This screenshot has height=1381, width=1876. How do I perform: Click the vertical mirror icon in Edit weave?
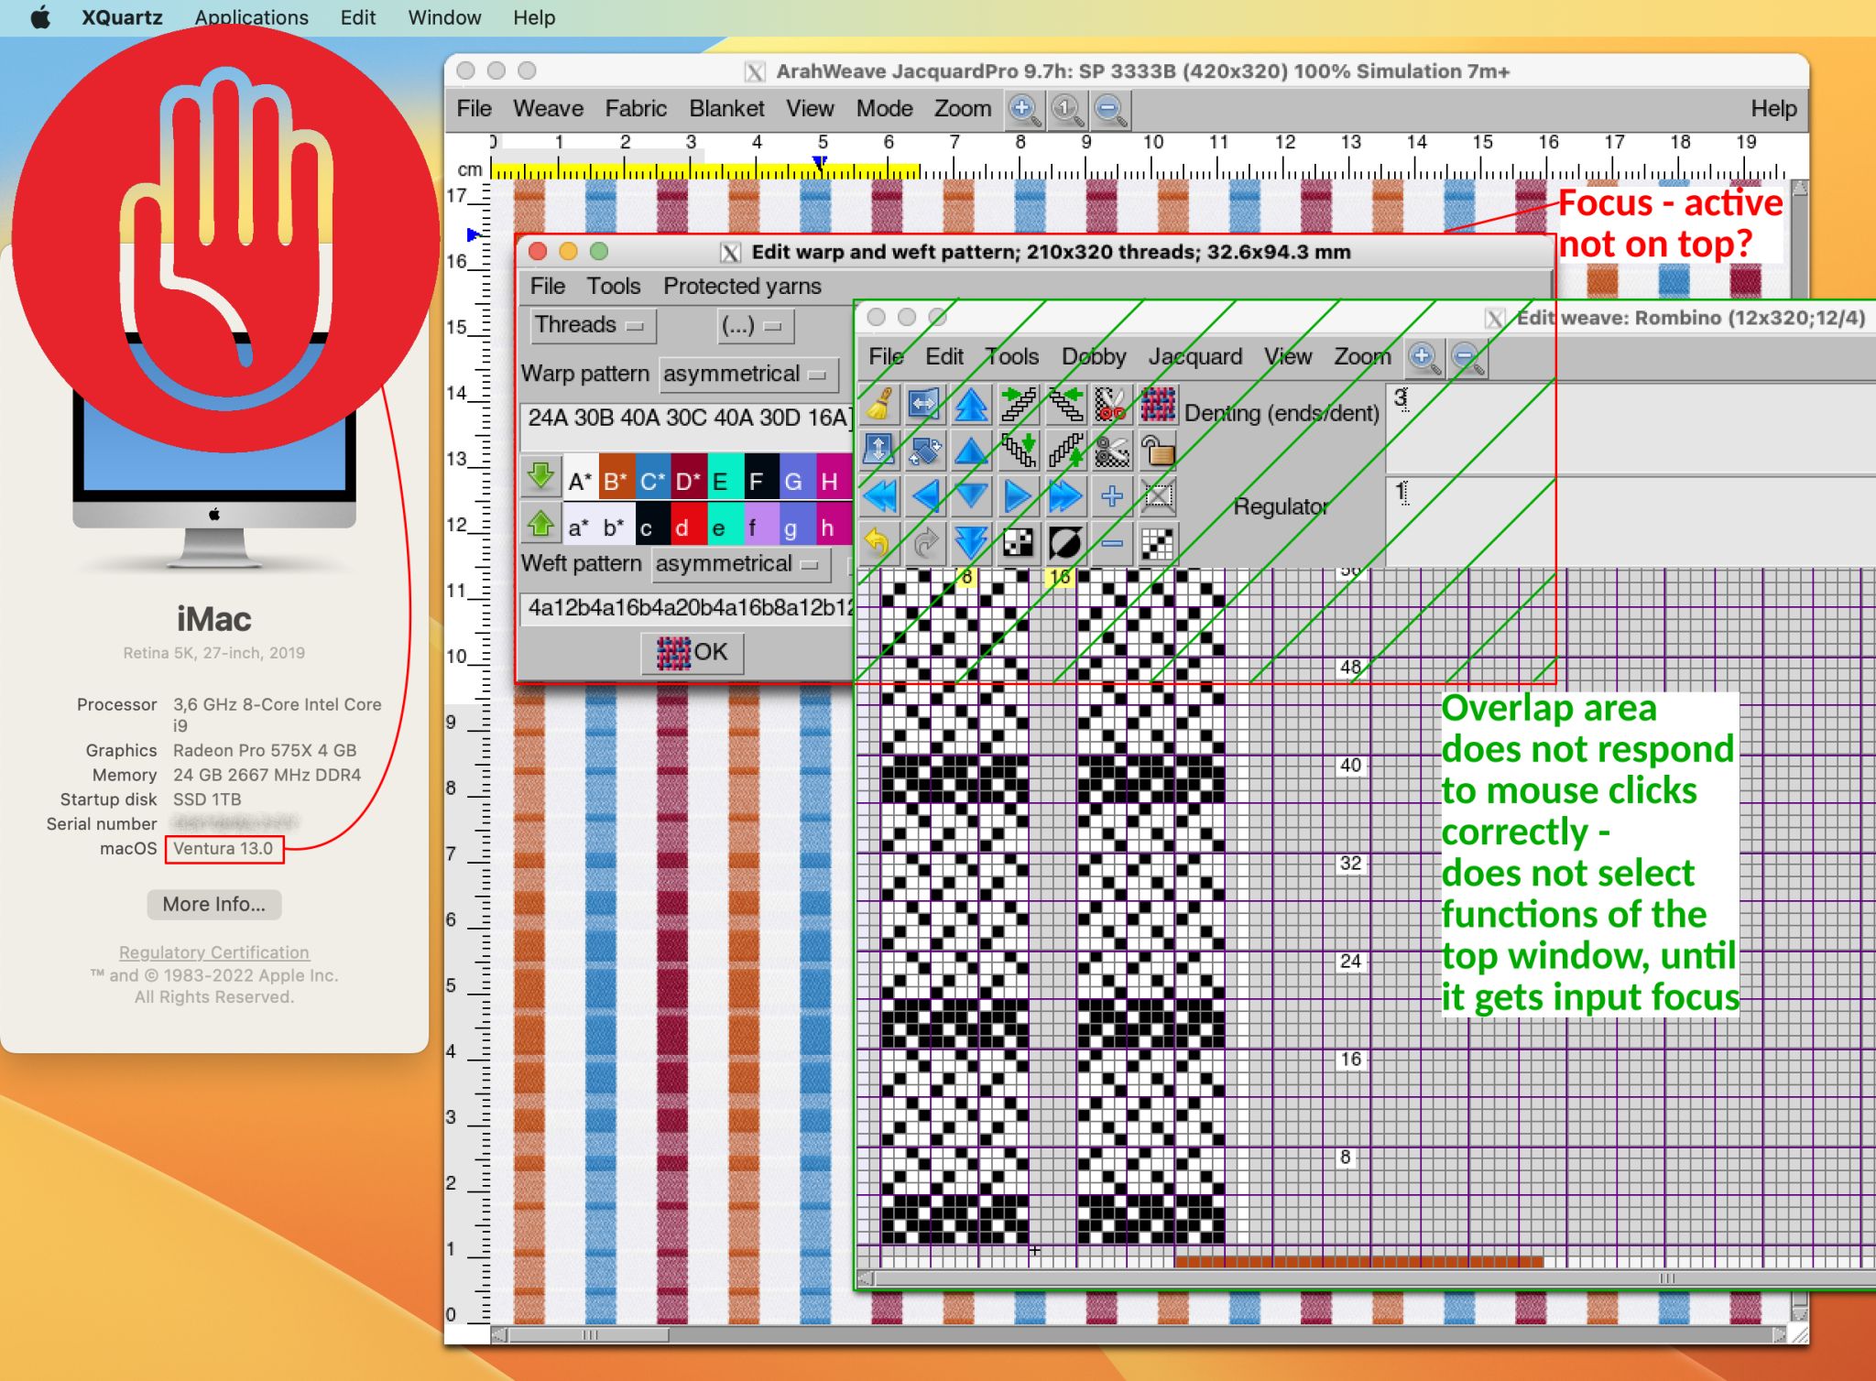point(879,451)
